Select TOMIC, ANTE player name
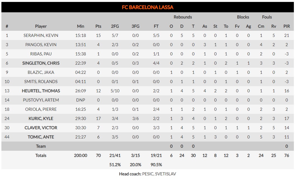This screenshot has height=179, width=295. [41, 137]
